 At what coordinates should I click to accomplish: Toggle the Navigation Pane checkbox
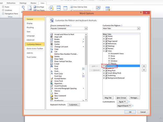tap(3, 14)
